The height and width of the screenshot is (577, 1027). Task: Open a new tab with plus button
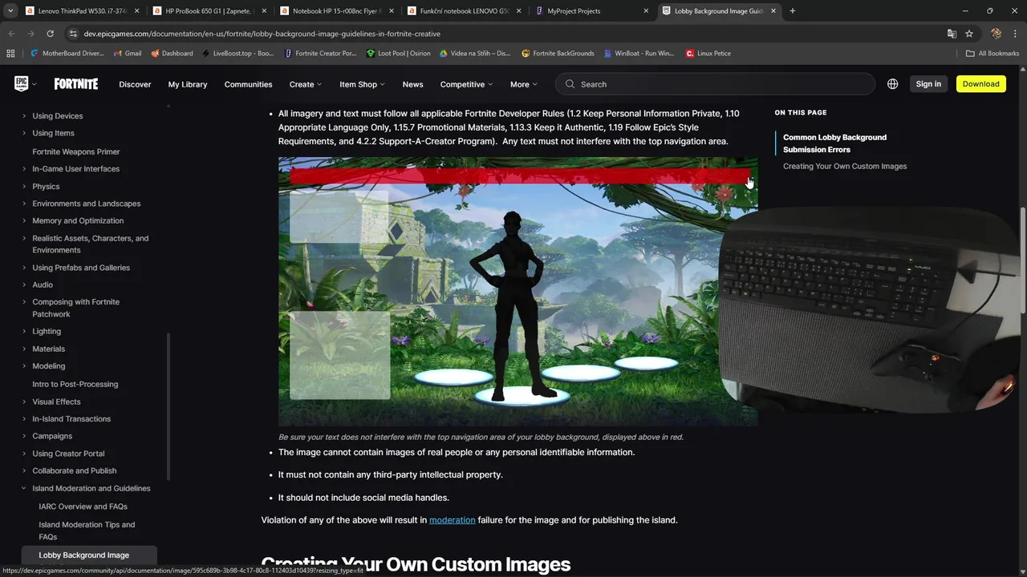pos(792,11)
